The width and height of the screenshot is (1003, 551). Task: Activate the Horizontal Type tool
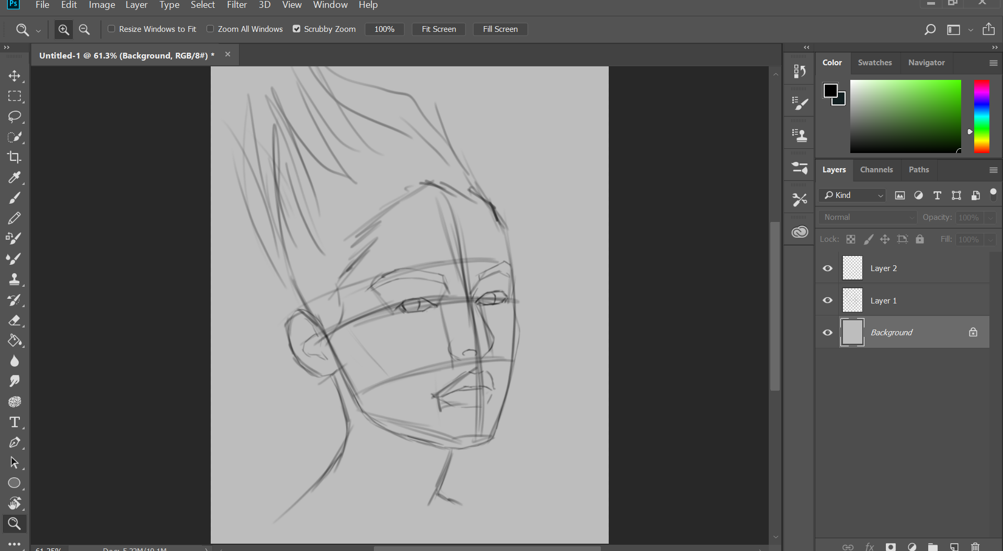pyautogui.click(x=14, y=422)
